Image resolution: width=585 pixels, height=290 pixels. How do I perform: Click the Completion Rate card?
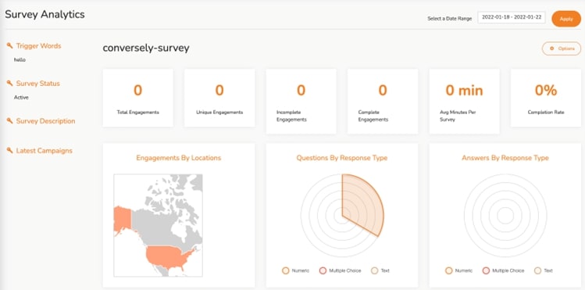(546, 98)
